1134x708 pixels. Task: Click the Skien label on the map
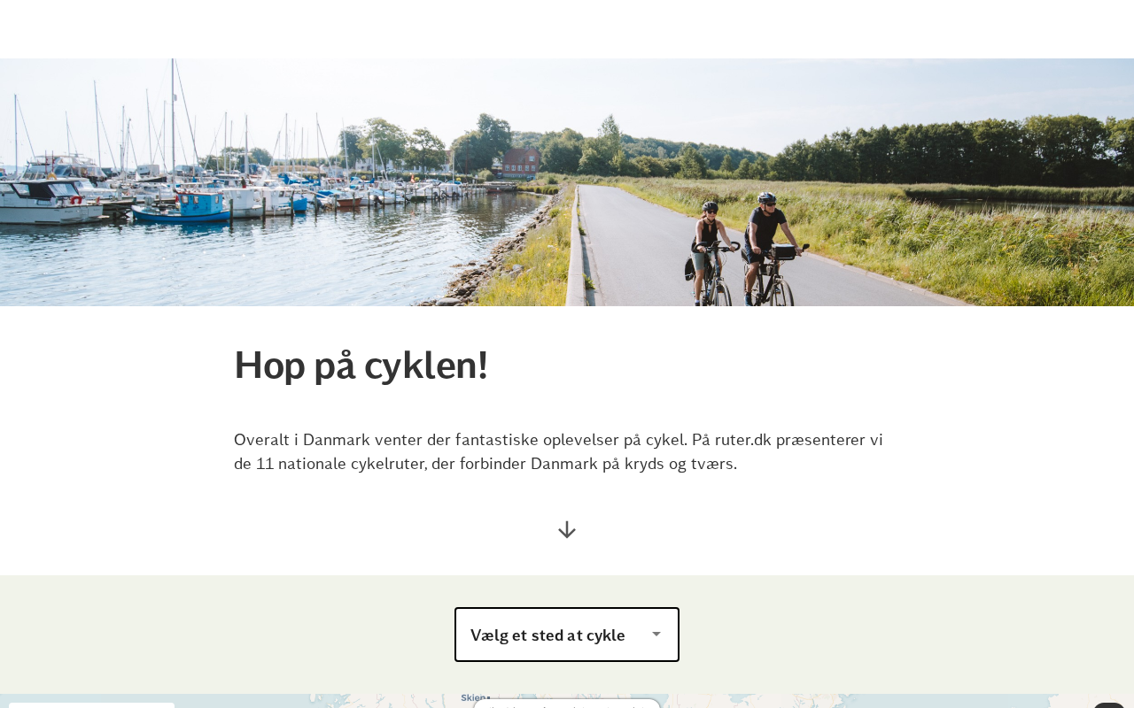(x=475, y=698)
